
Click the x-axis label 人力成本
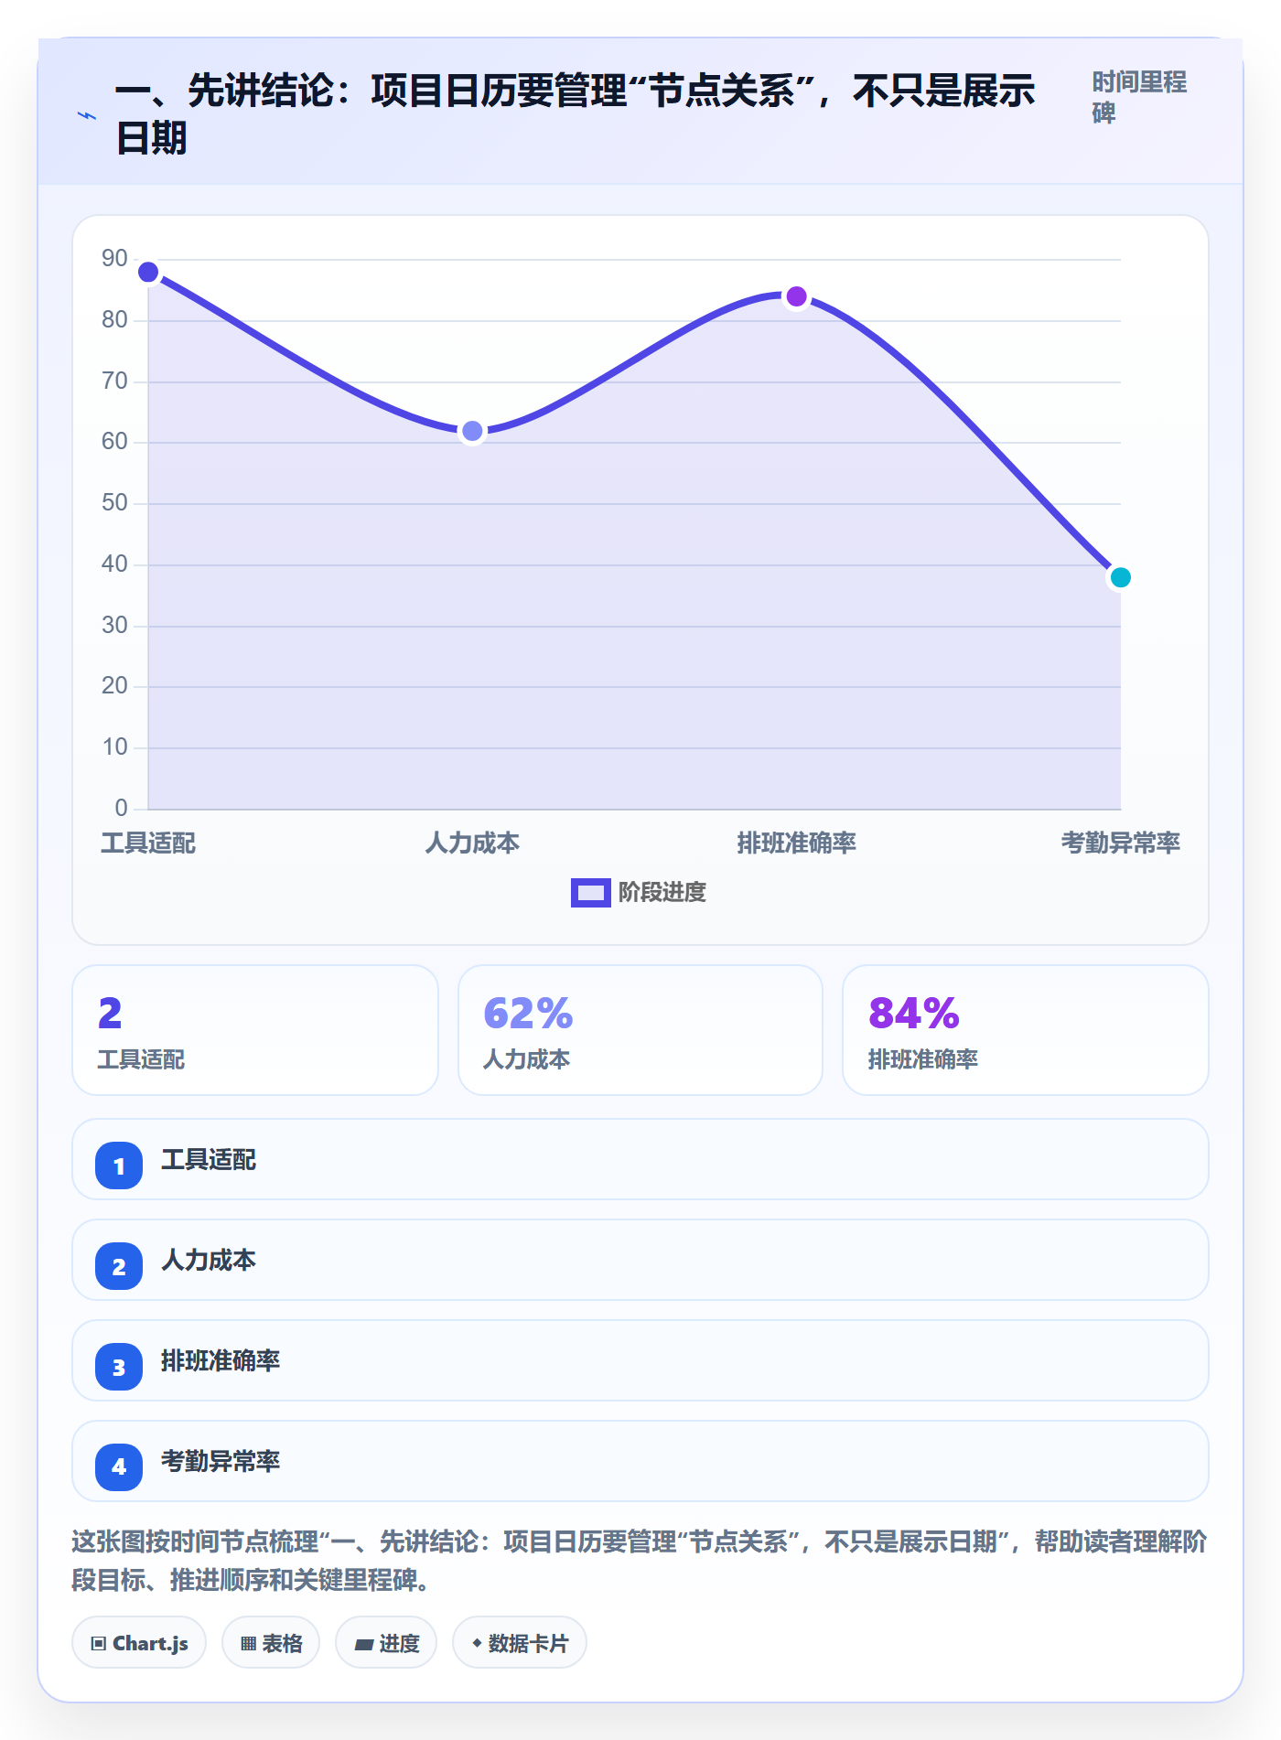pyautogui.click(x=472, y=843)
